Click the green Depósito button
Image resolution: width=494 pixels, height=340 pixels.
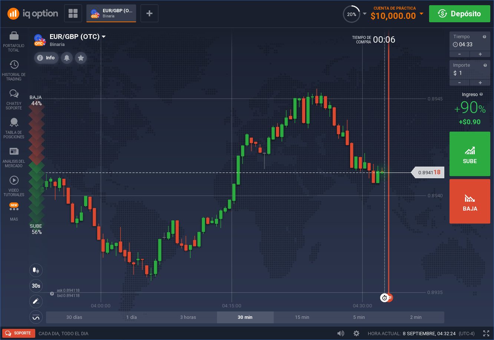click(460, 14)
